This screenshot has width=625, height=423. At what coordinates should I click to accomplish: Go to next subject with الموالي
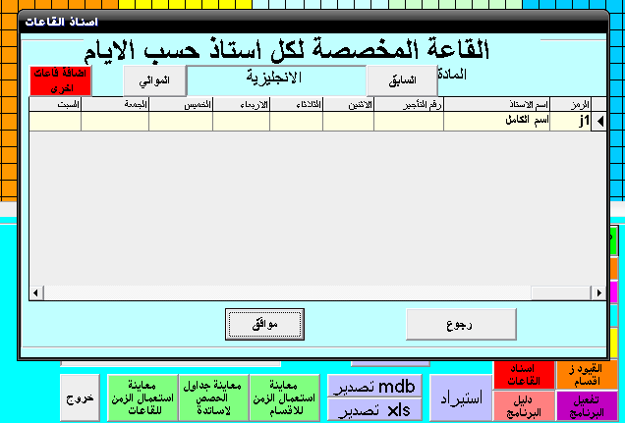coord(154,80)
